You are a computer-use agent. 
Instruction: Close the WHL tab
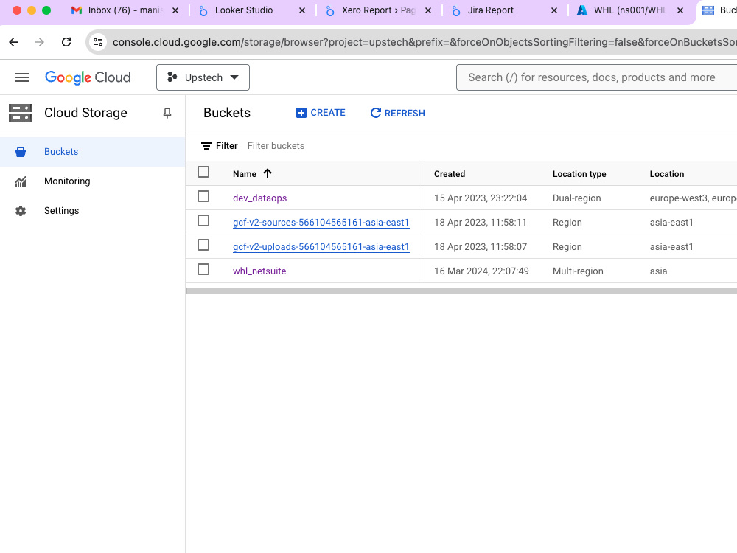(x=680, y=10)
